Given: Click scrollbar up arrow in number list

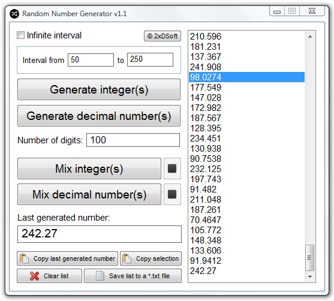Looking at the screenshot, I should pos(310,37).
